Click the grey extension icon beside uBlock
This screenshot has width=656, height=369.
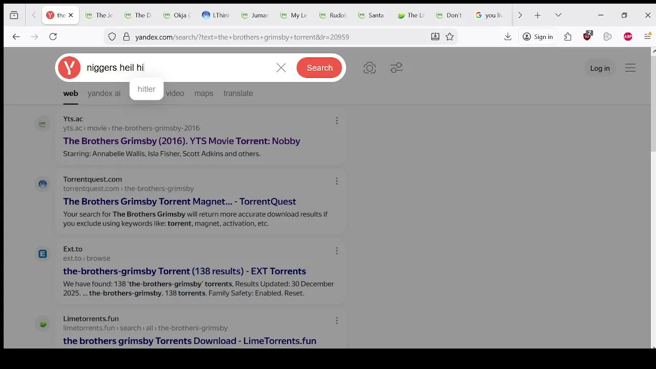click(x=607, y=37)
